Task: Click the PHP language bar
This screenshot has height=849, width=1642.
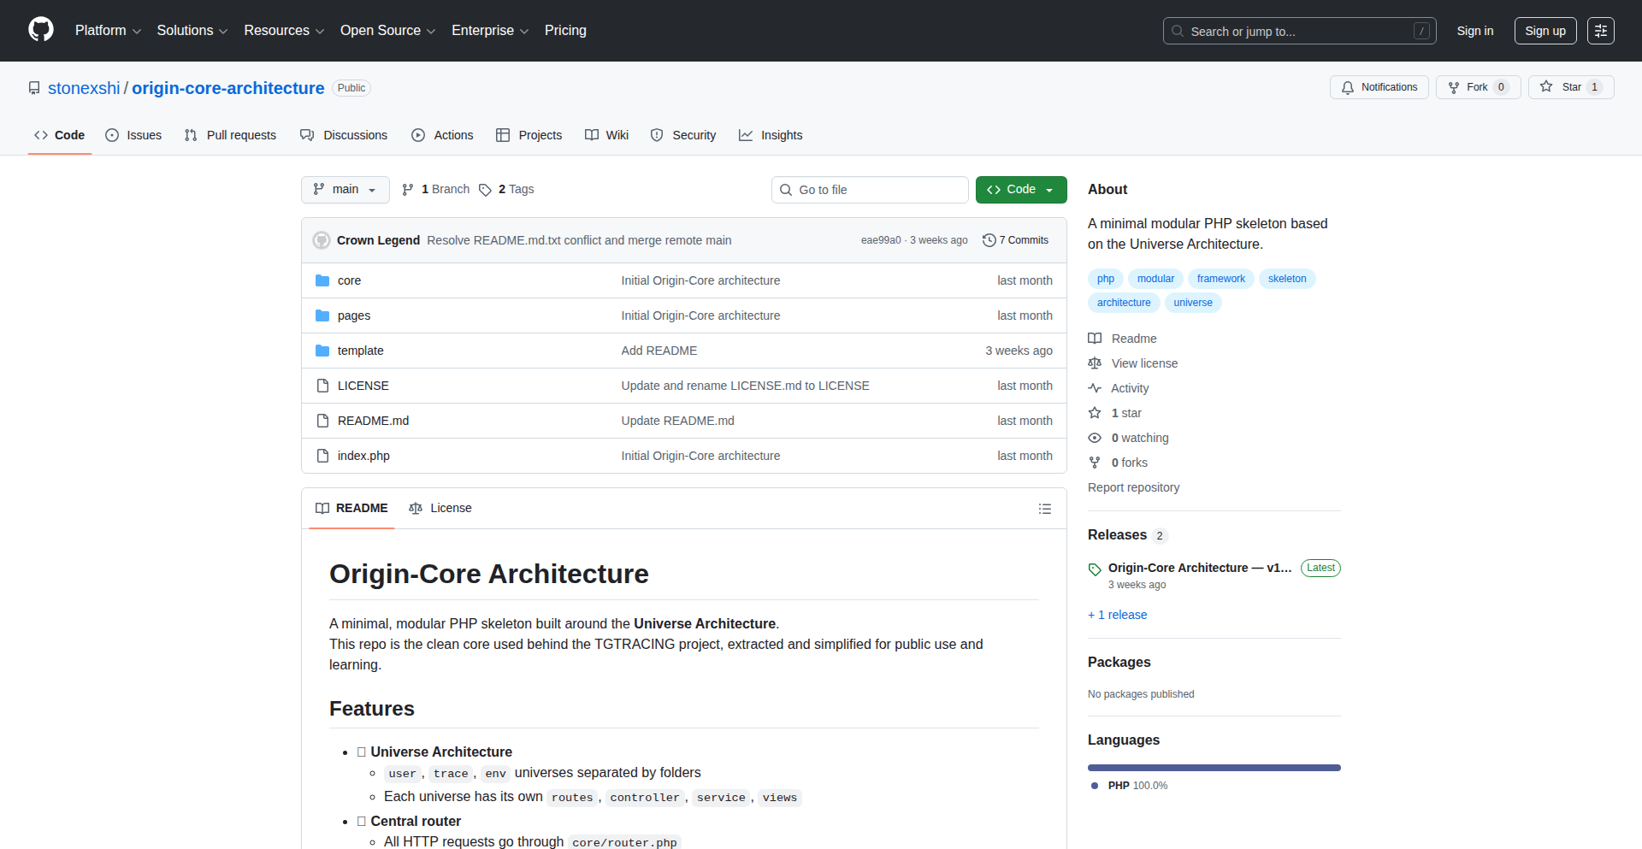Action: pyautogui.click(x=1214, y=768)
